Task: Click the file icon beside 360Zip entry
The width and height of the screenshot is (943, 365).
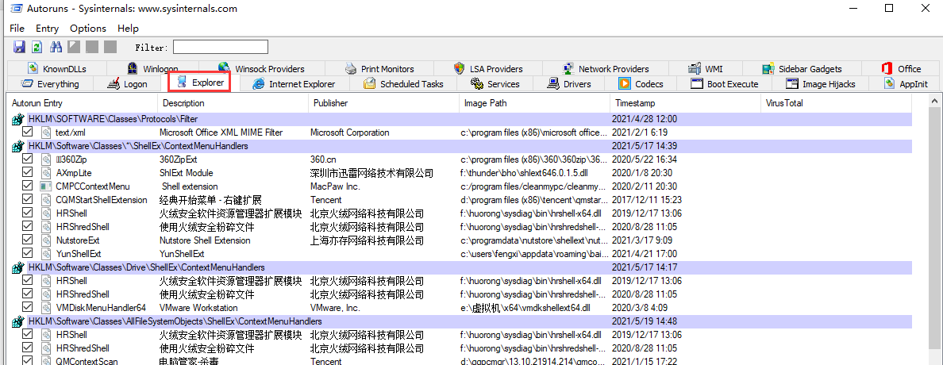Action: [46, 159]
